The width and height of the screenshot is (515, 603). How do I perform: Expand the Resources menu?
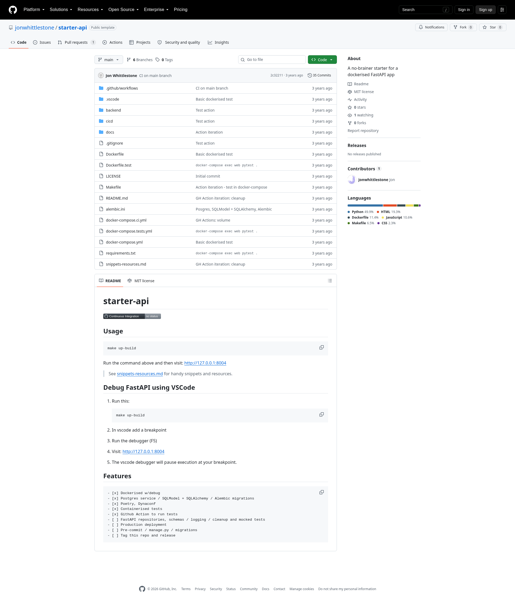90,10
